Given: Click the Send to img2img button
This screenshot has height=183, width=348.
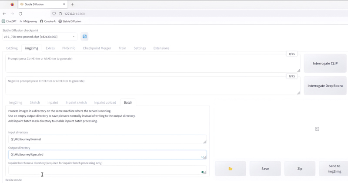Looking at the screenshot, I should coord(334,169).
